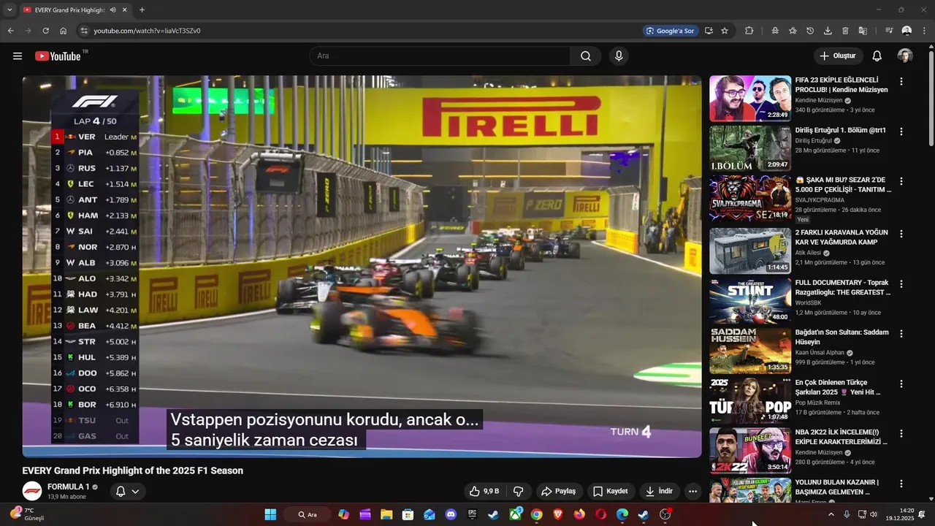Screen dimensions: 935x526
Task: Open the YouTube hamburger guide menu
Action: coord(18,56)
